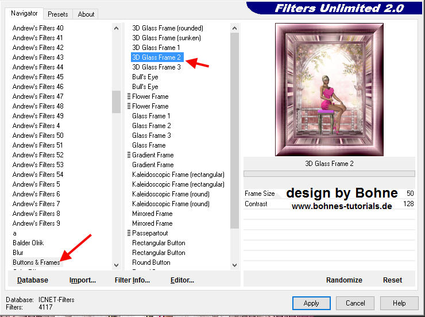Screen dimensions: 425x317
Task: Cancel the Filters Unlimited dialog
Action: point(355,303)
